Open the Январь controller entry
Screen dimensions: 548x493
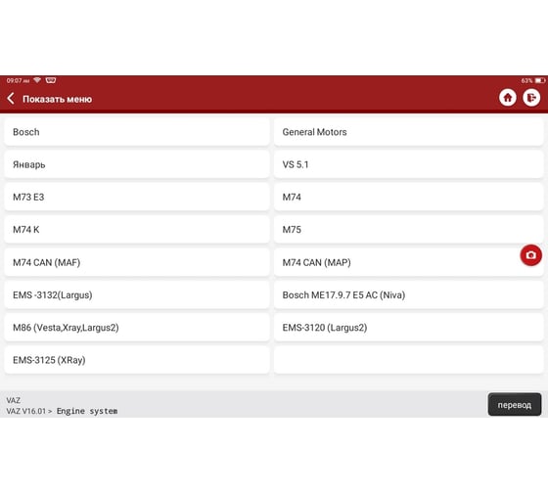pos(137,164)
